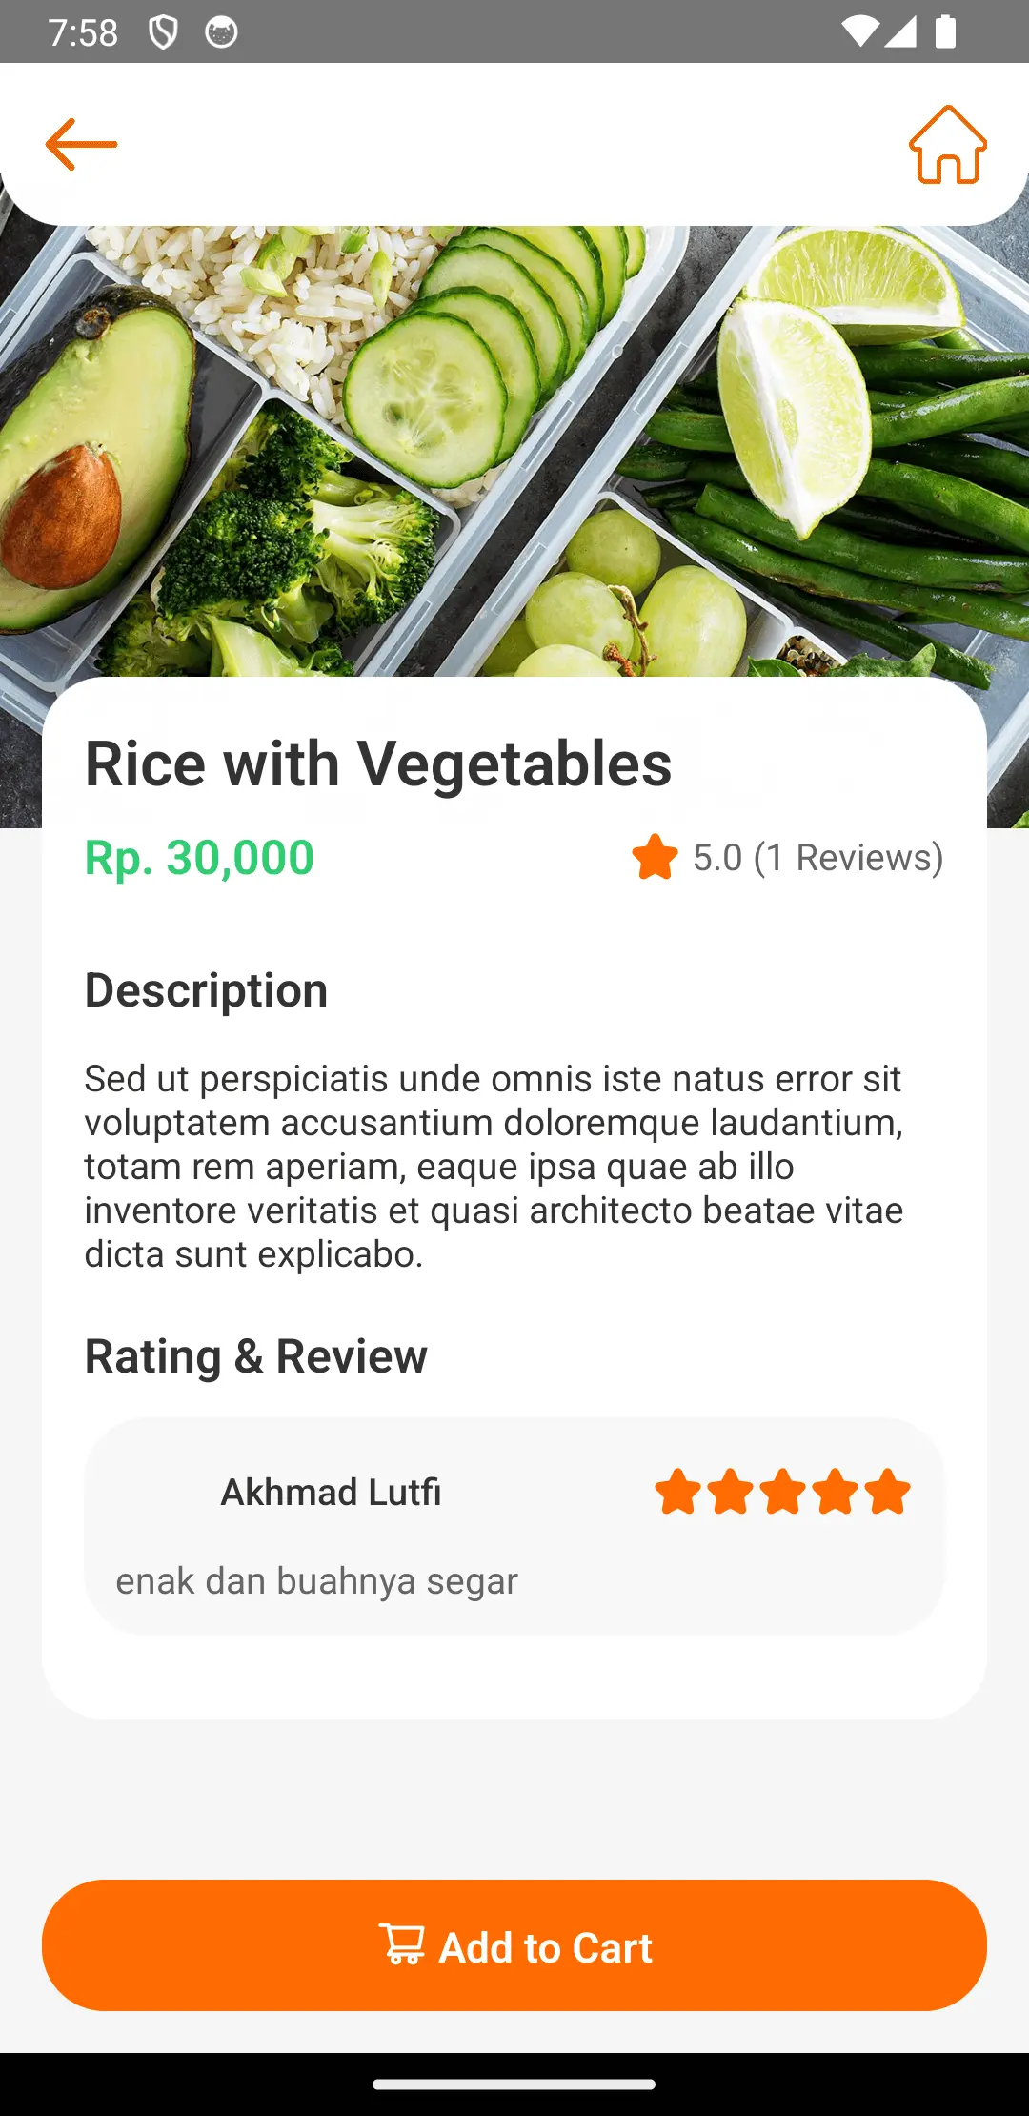Tap the Rice with Vegetables title
Image resolution: width=1029 pixels, height=2116 pixels.
click(378, 764)
